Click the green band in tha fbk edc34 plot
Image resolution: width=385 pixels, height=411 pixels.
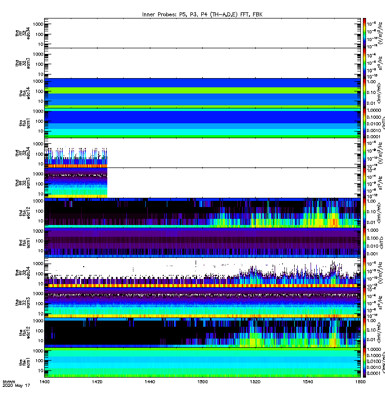tap(202, 90)
